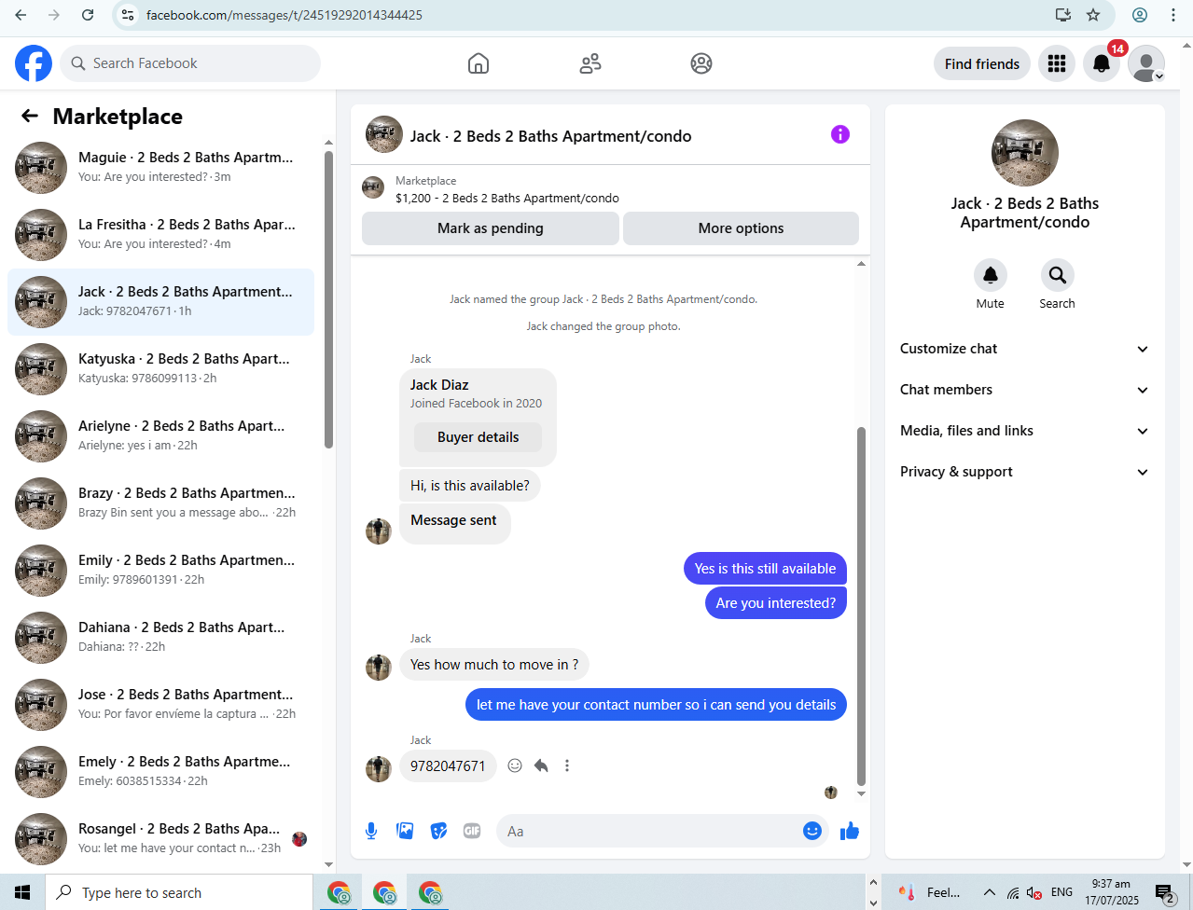
Task: Expand Privacy & support section
Action: tap(1024, 472)
